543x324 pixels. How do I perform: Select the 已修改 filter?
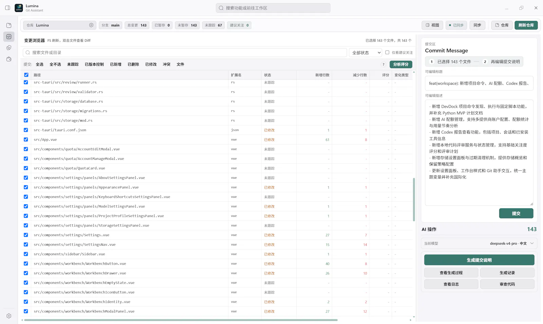pyautogui.click(x=151, y=64)
